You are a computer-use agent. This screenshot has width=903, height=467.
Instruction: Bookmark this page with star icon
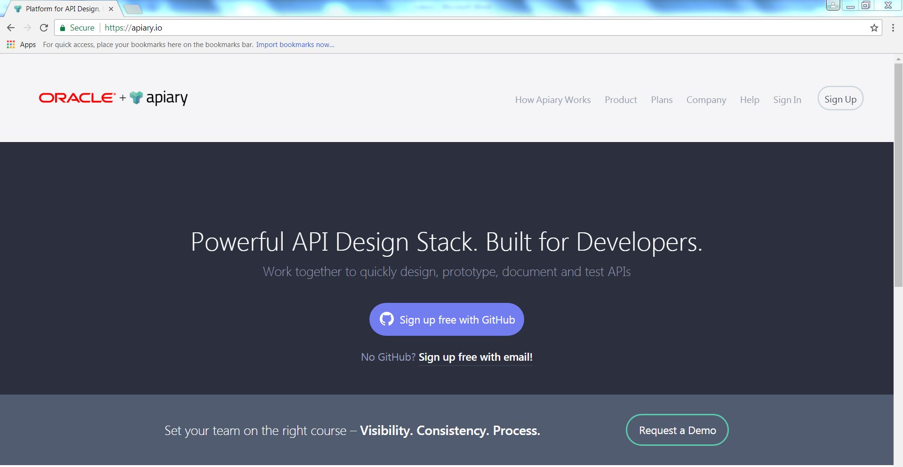point(874,28)
